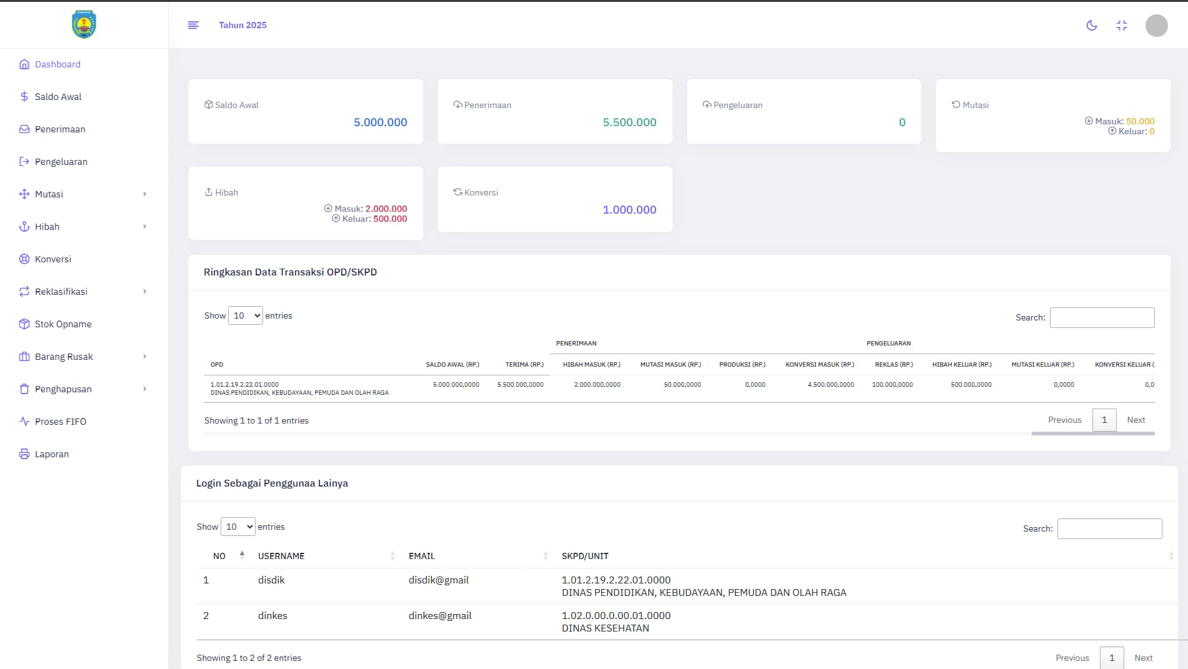Click the government logo in the sidebar
The image size is (1188, 669).
84,24
